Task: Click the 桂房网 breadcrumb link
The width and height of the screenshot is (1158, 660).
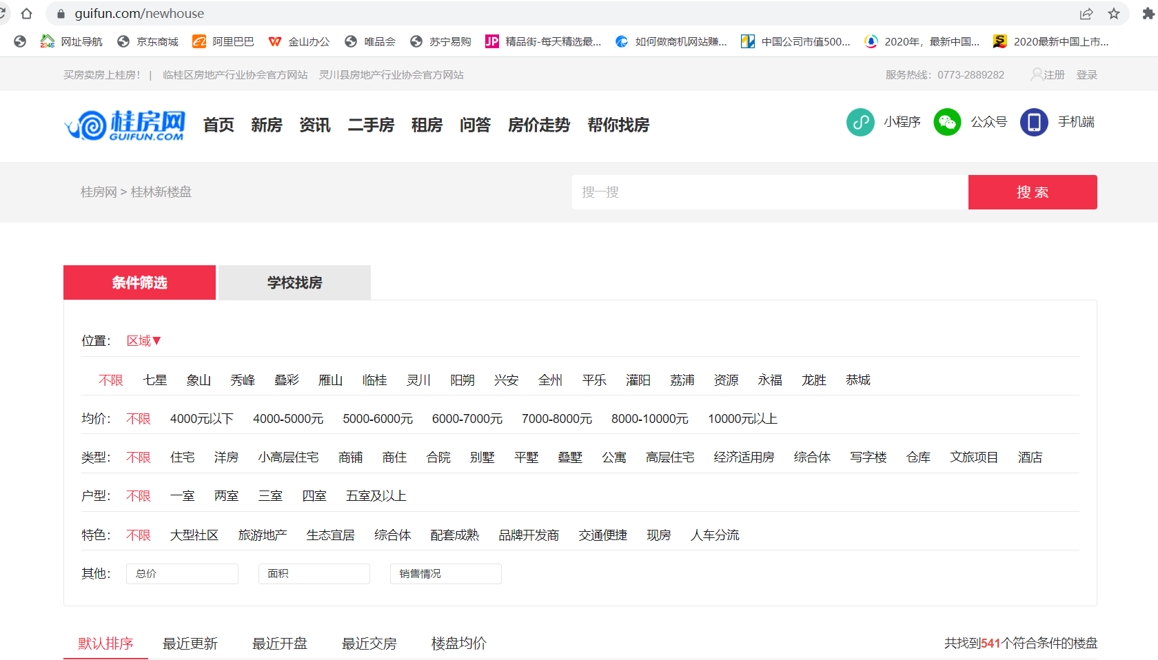Action: pyautogui.click(x=99, y=192)
